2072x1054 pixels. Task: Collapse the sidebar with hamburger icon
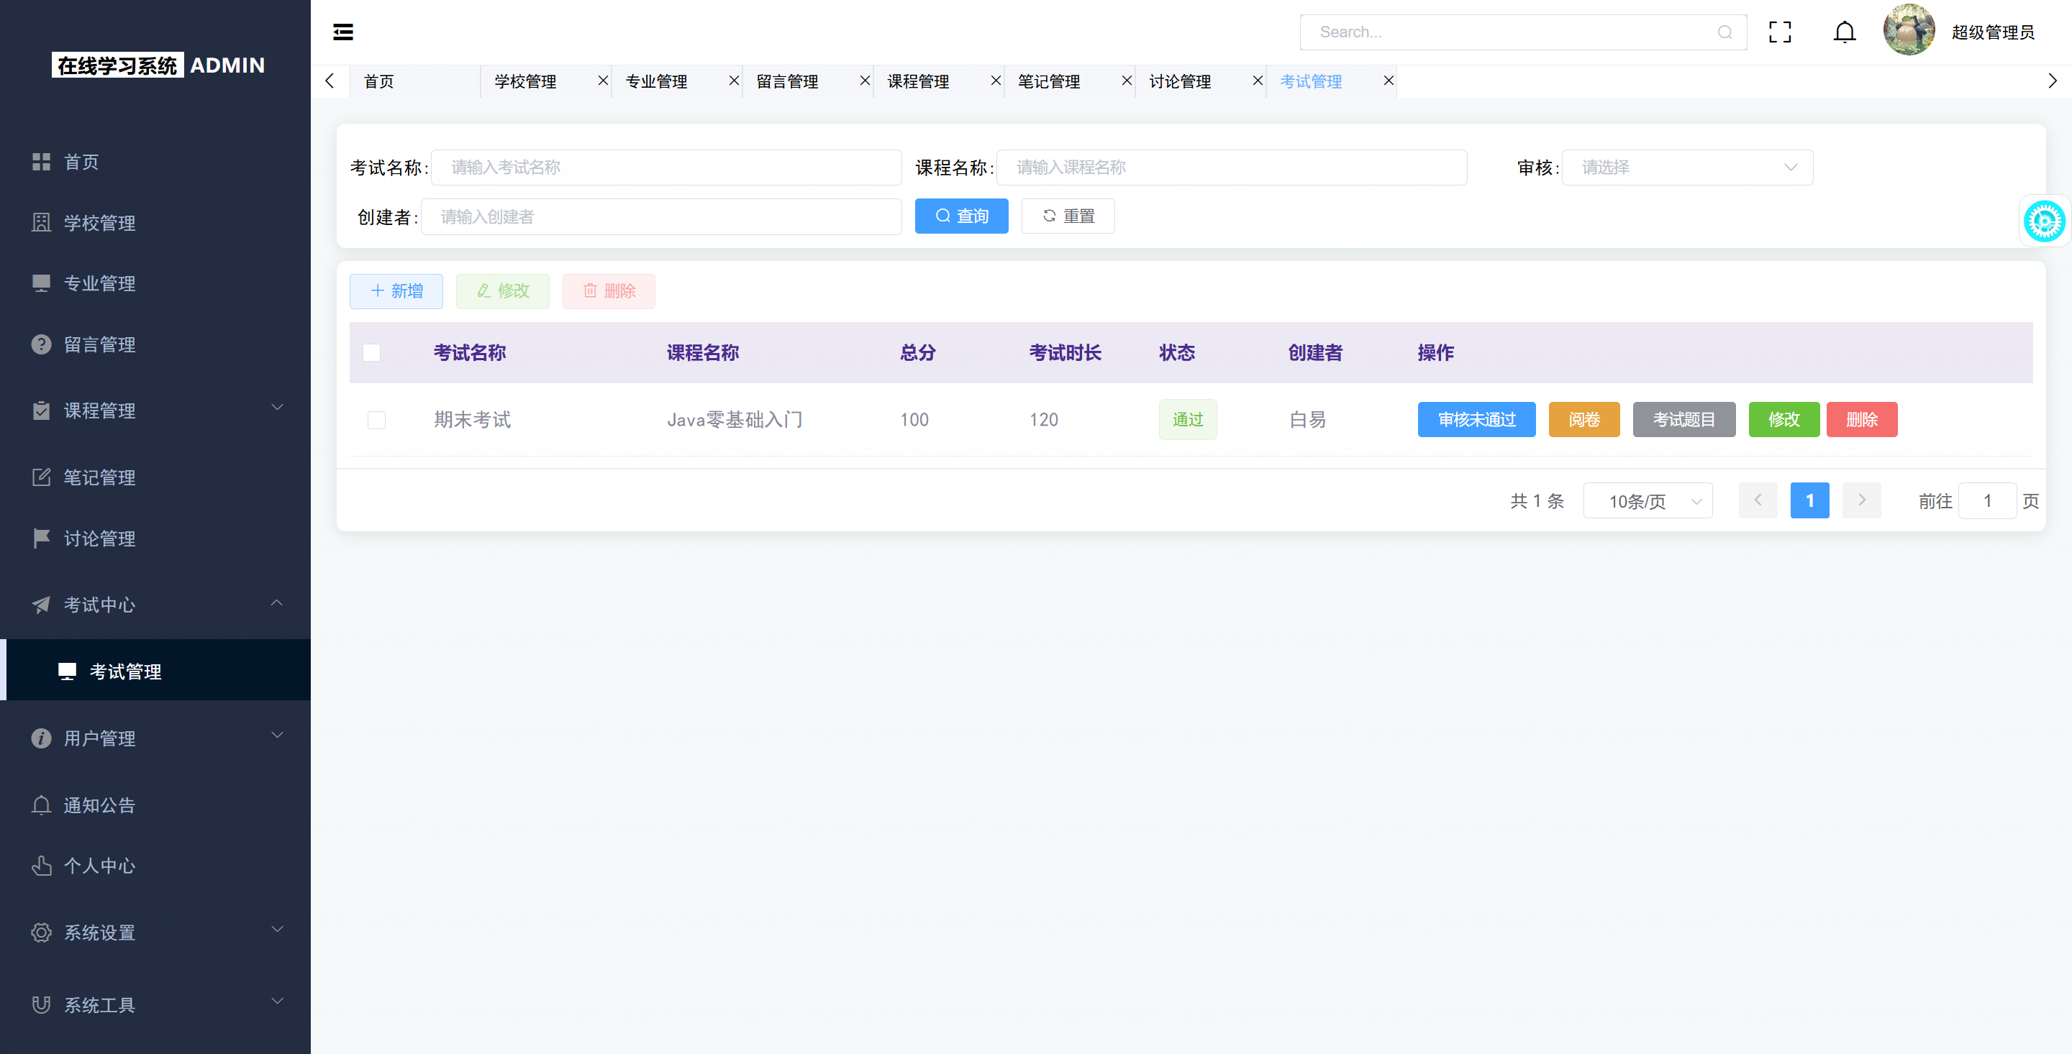pyautogui.click(x=342, y=32)
